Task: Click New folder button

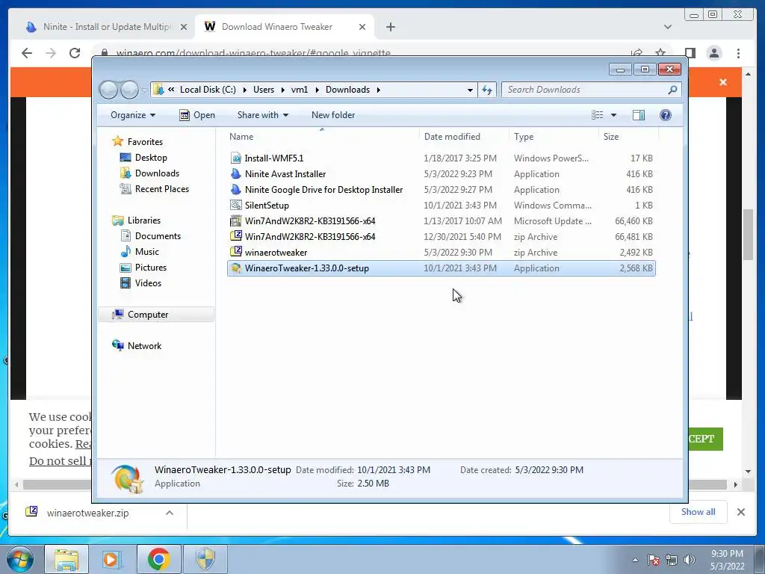Action: pos(333,115)
